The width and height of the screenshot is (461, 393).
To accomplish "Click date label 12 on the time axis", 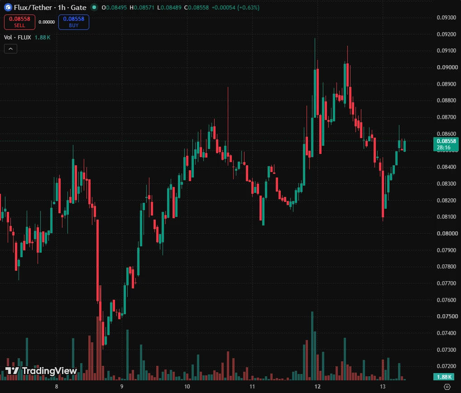I will pyautogui.click(x=317, y=387).
